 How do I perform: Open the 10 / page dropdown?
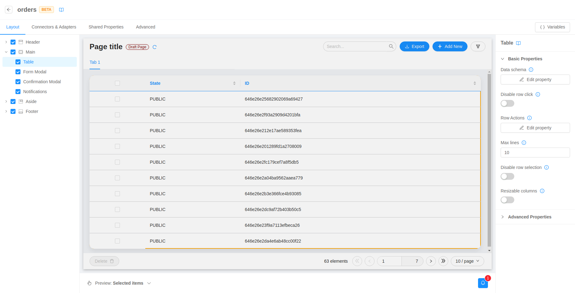pos(467,261)
